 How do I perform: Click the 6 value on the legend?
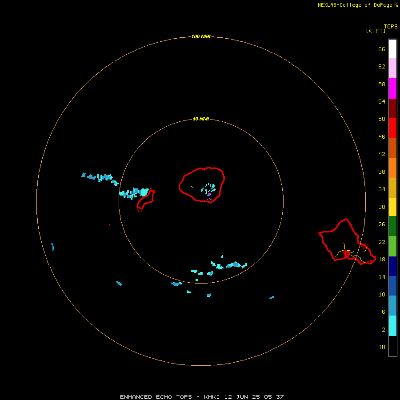[x=383, y=312]
